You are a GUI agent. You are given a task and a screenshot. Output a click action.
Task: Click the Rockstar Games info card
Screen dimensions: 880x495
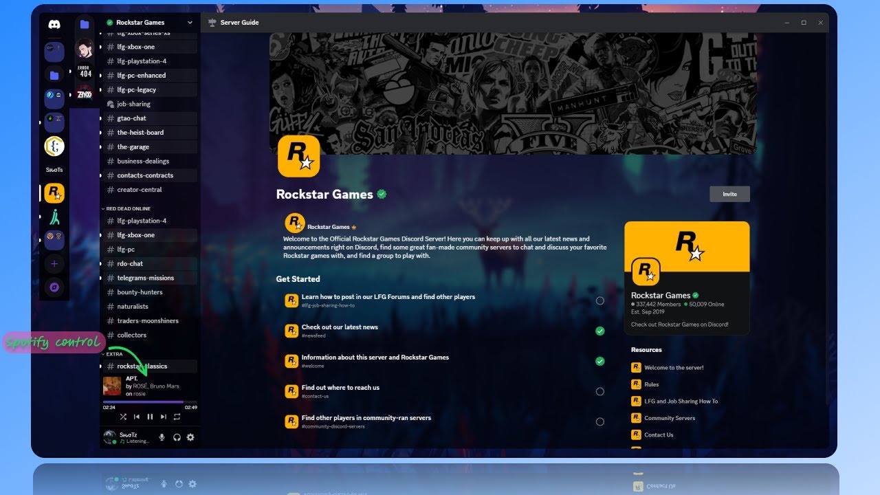pos(687,278)
